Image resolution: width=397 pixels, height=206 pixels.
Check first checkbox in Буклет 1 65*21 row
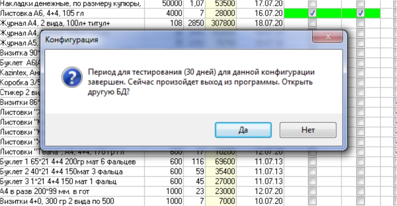pyautogui.click(x=312, y=162)
